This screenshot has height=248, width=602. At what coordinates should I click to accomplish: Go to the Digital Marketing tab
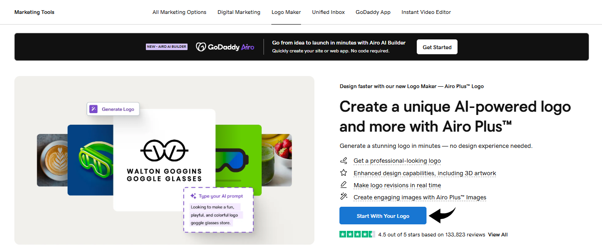(239, 12)
